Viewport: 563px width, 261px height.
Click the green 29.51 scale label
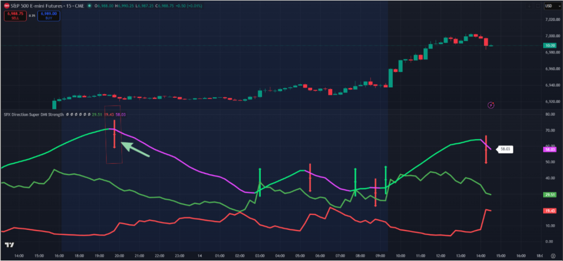point(550,195)
